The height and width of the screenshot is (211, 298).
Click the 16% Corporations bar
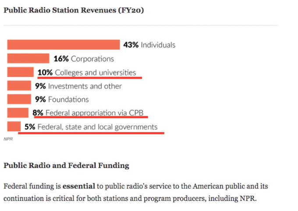(x=28, y=58)
